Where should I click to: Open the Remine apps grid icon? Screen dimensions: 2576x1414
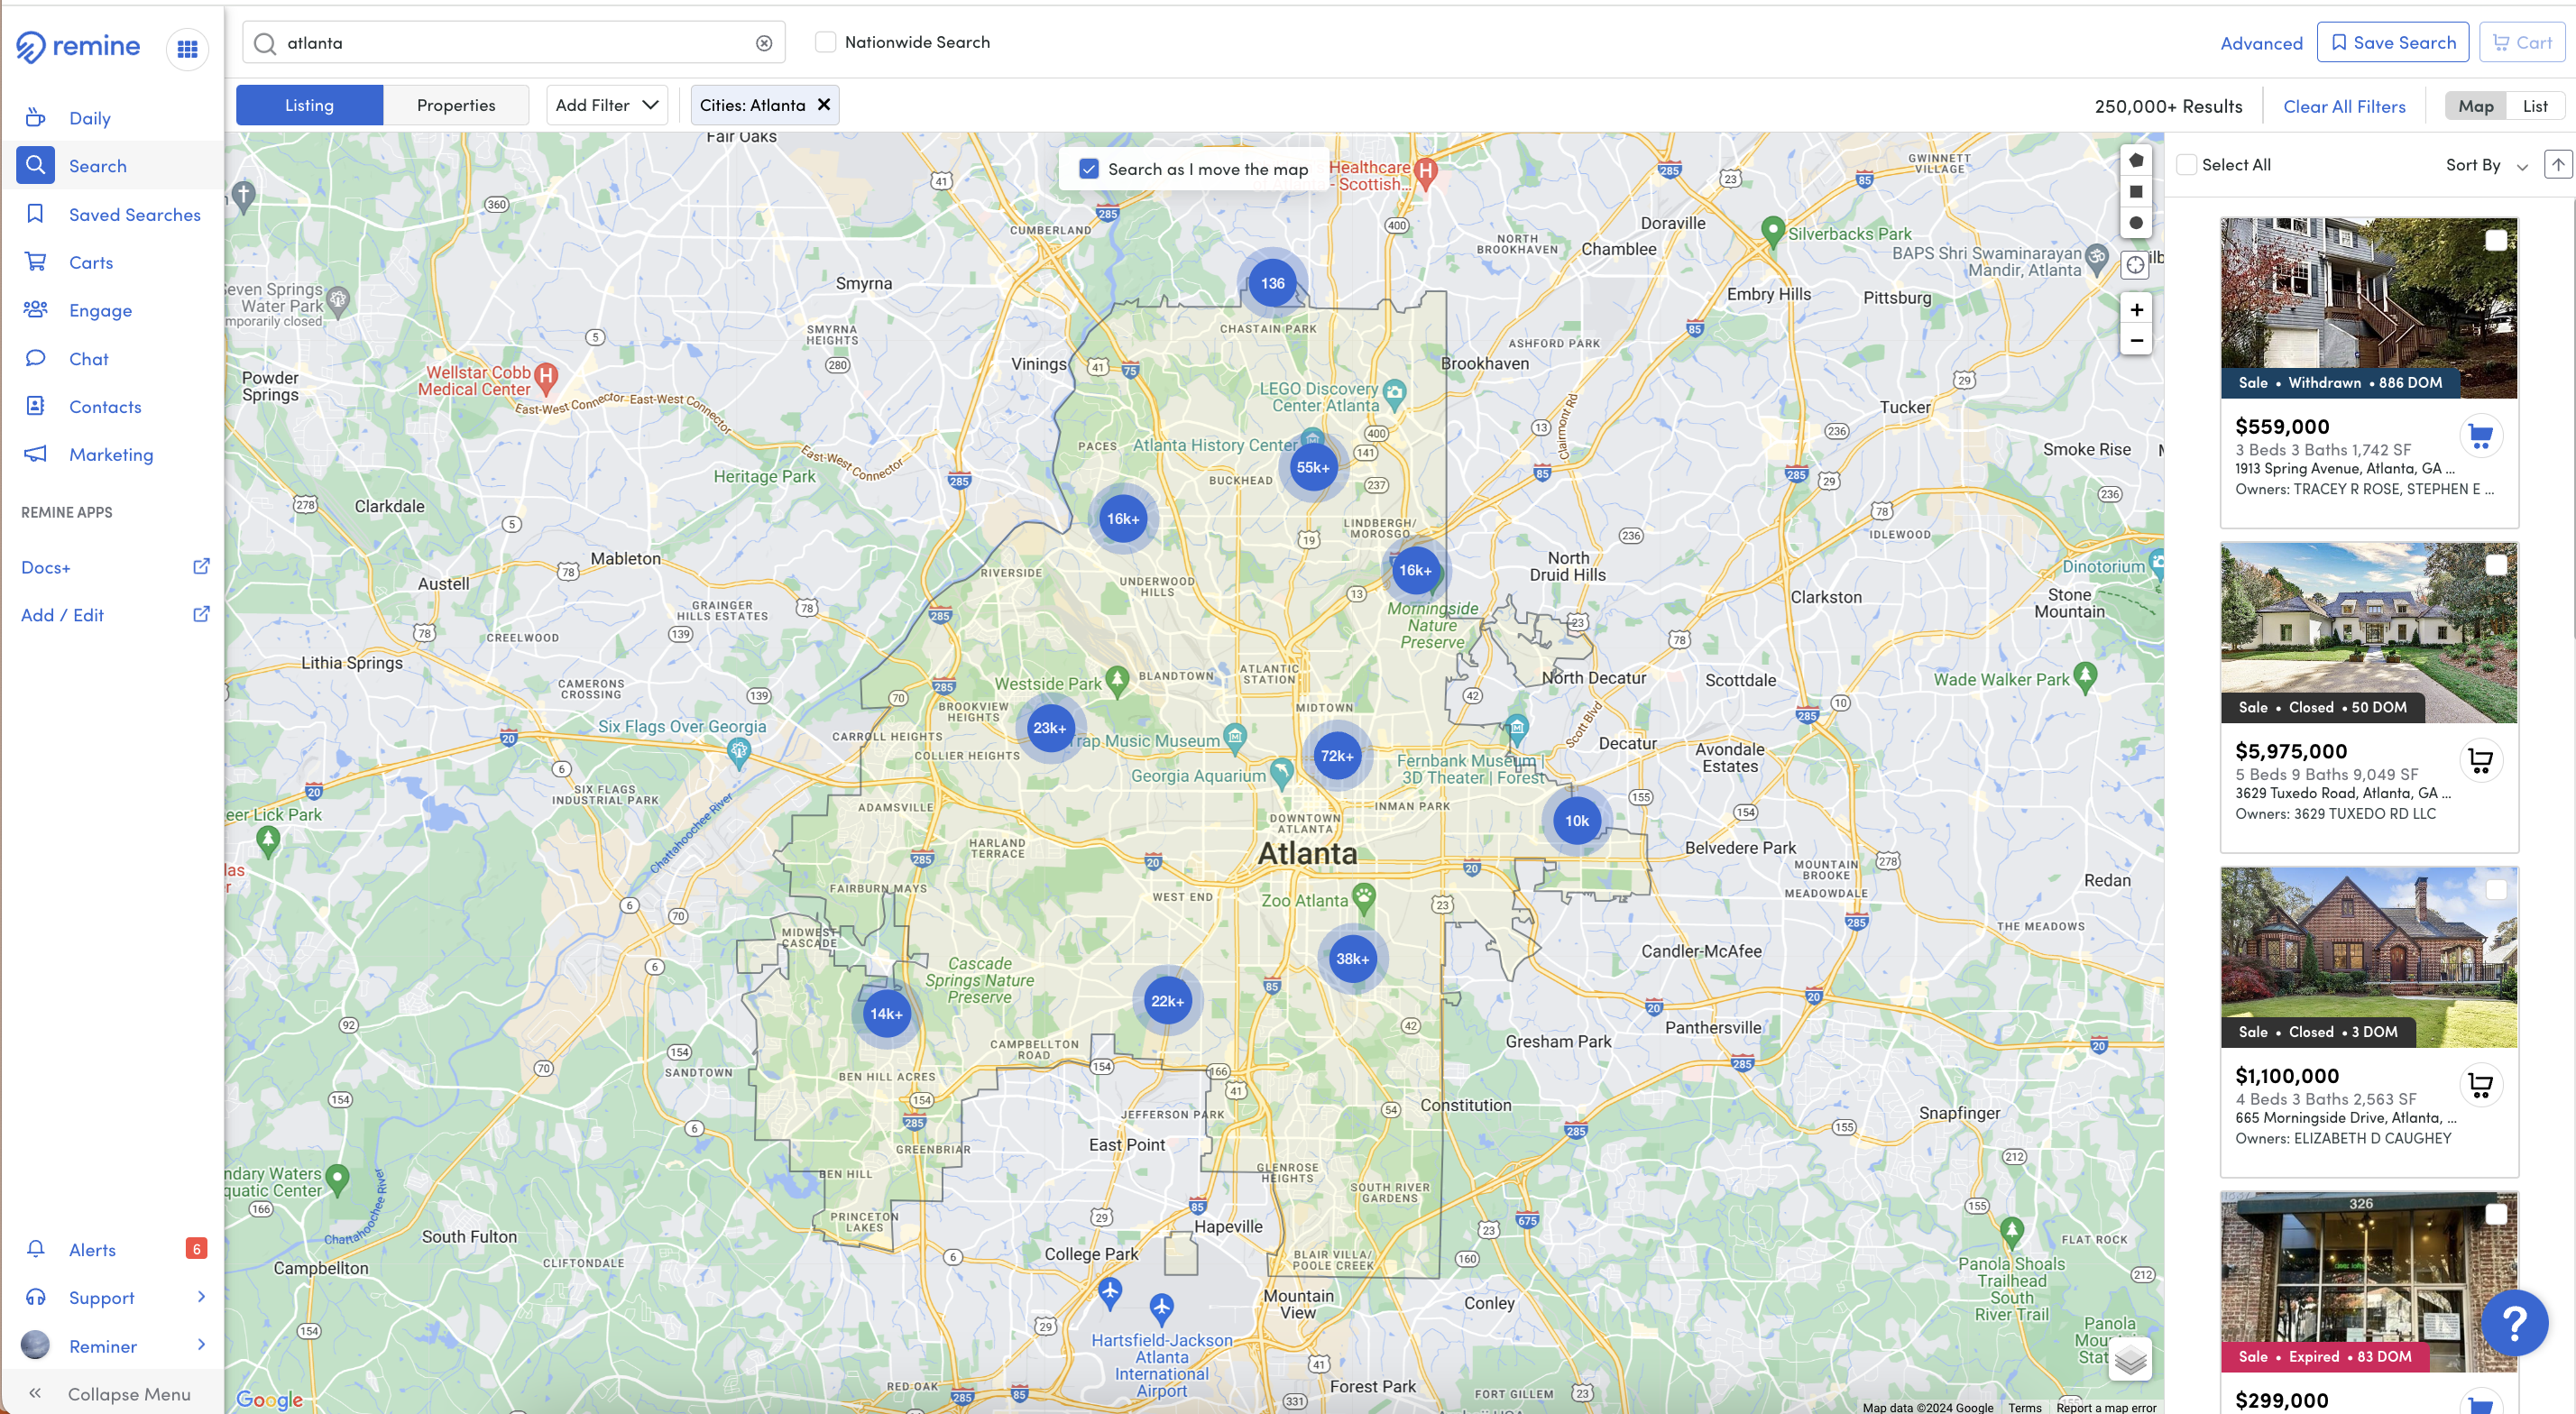pyautogui.click(x=187, y=49)
